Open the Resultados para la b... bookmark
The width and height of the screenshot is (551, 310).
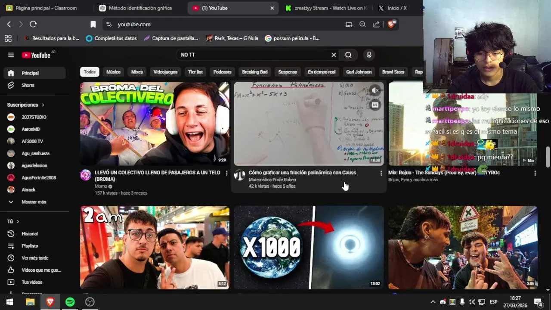coord(52,38)
